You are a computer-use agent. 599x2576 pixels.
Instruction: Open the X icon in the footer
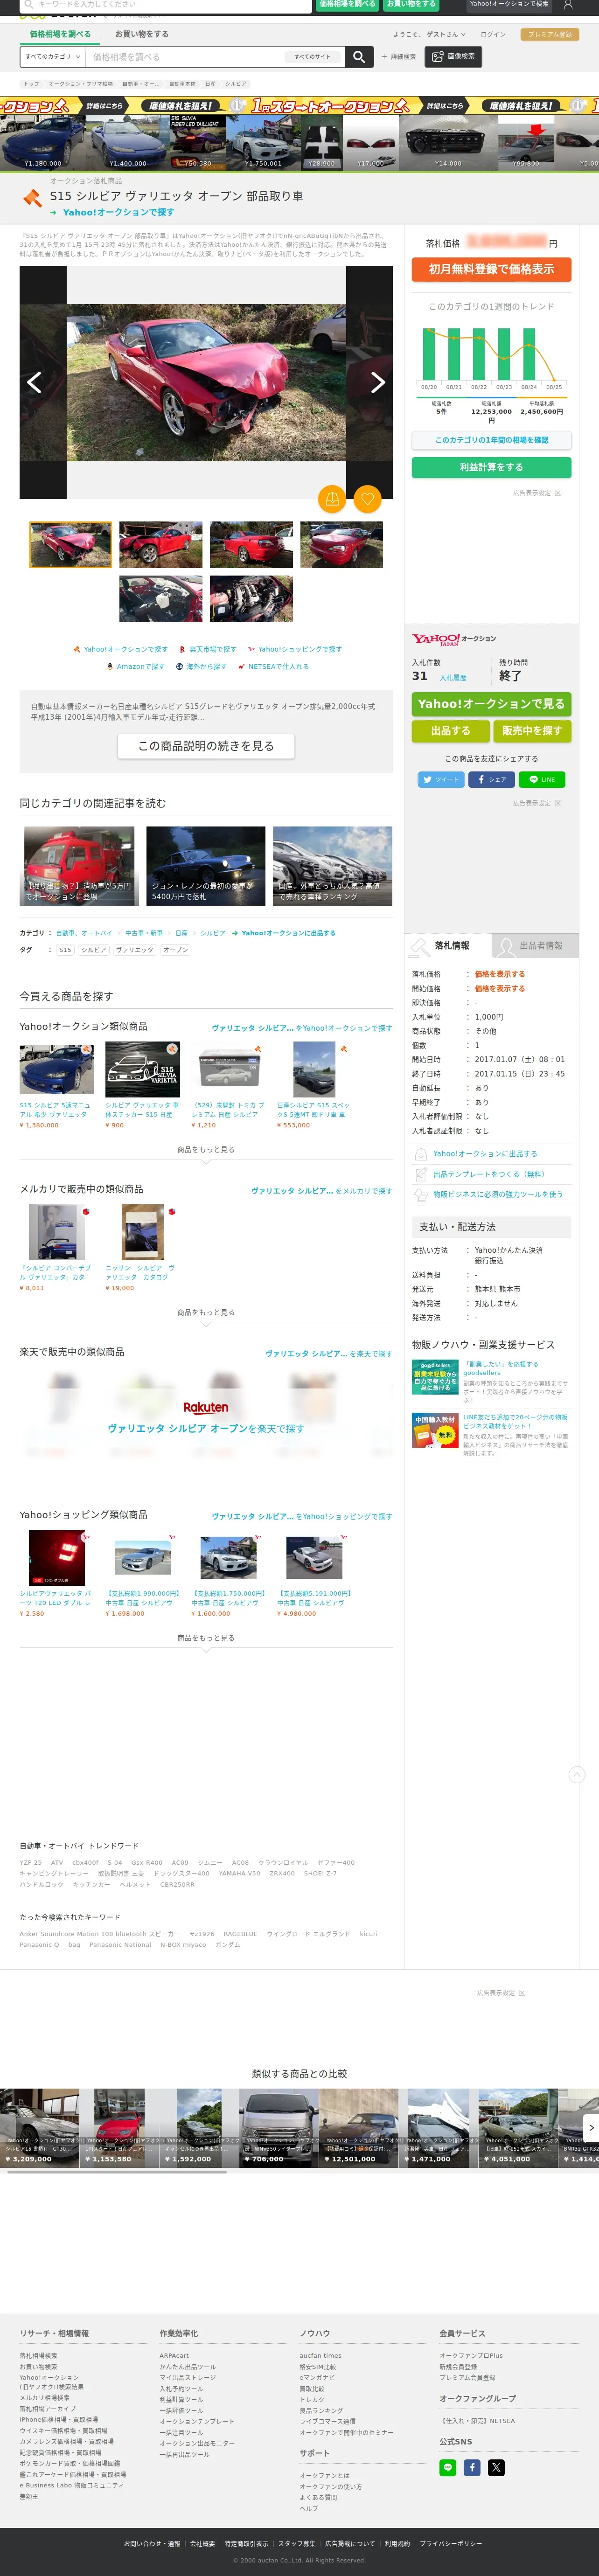(496, 2467)
